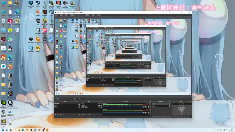Open 帮助(H) menu in OBS
Screen dimensions: 235x132
[x=99, y=15]
